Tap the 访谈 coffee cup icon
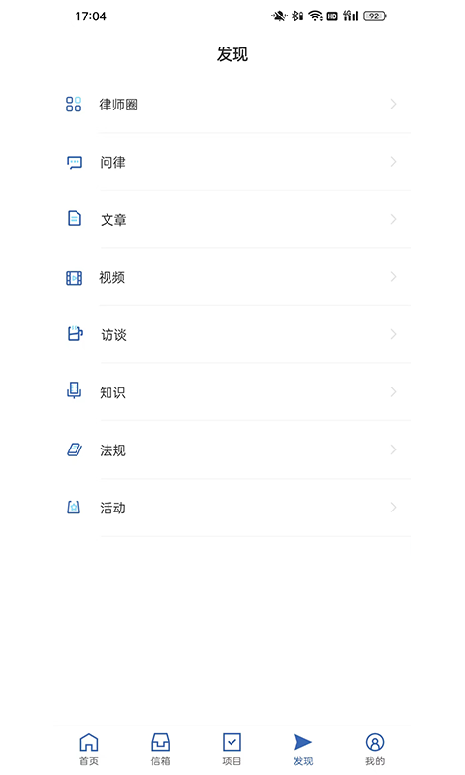Viewport: 465px width, 775px height. [76, 333]
